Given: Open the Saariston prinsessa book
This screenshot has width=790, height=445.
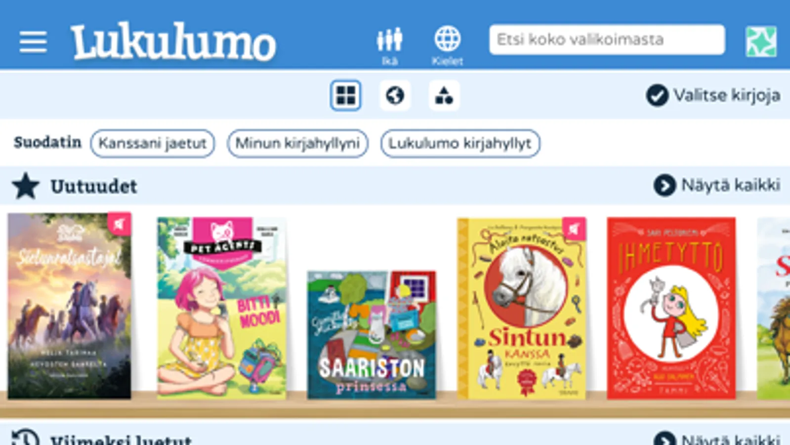Looking at the screenshot, I should tap(372, 335).
